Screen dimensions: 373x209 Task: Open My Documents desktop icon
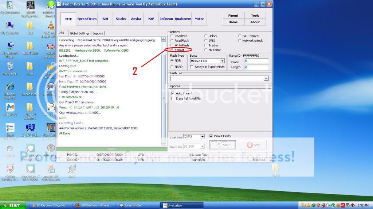(x=10, y=7)
